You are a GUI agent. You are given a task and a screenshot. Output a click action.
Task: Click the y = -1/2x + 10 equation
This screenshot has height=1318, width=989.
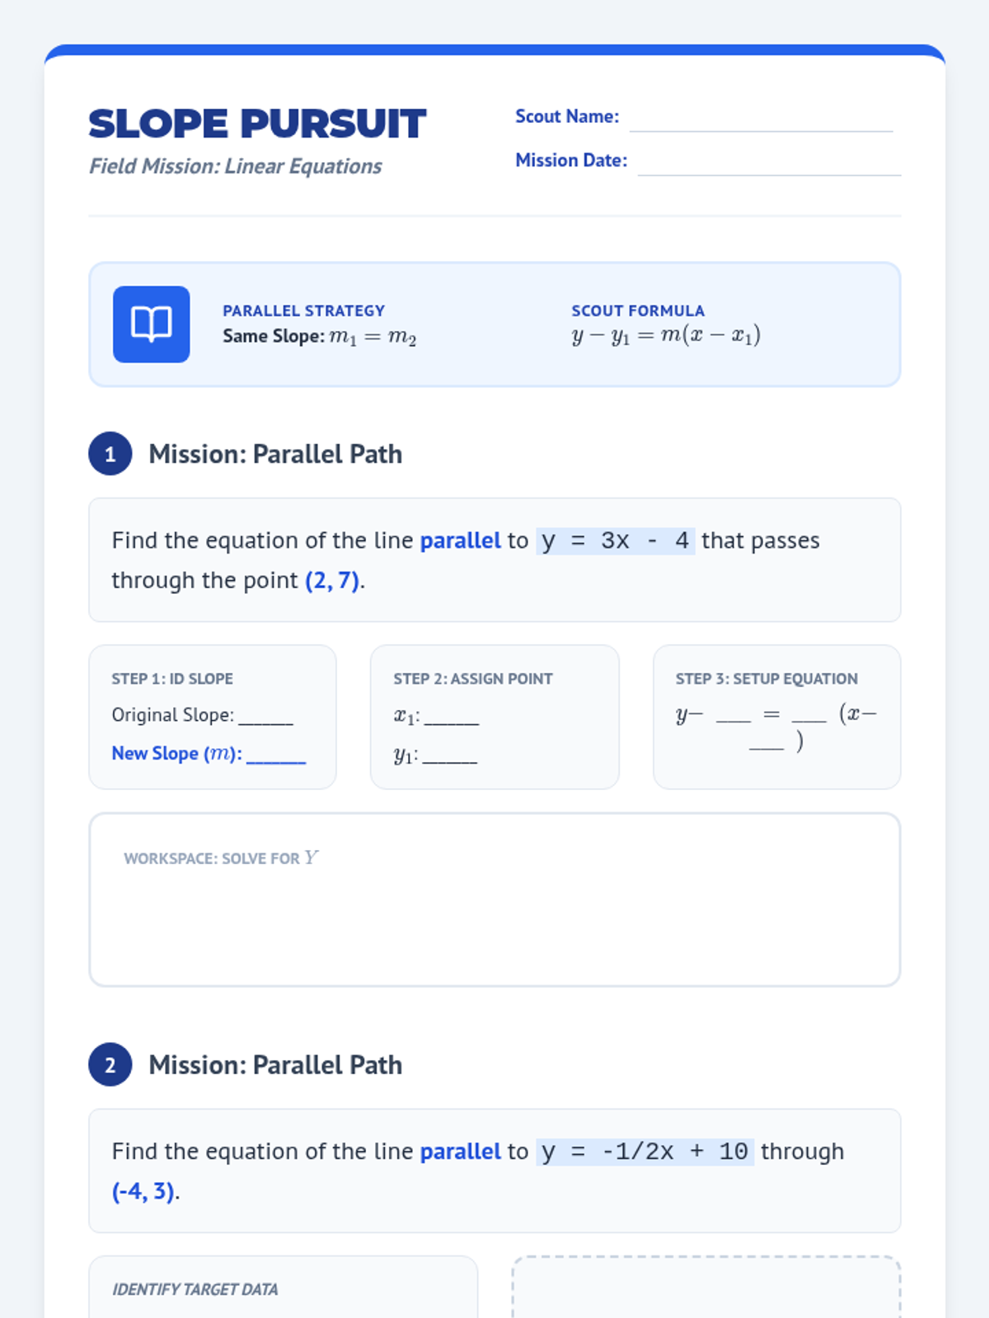tap(644, 1152)
